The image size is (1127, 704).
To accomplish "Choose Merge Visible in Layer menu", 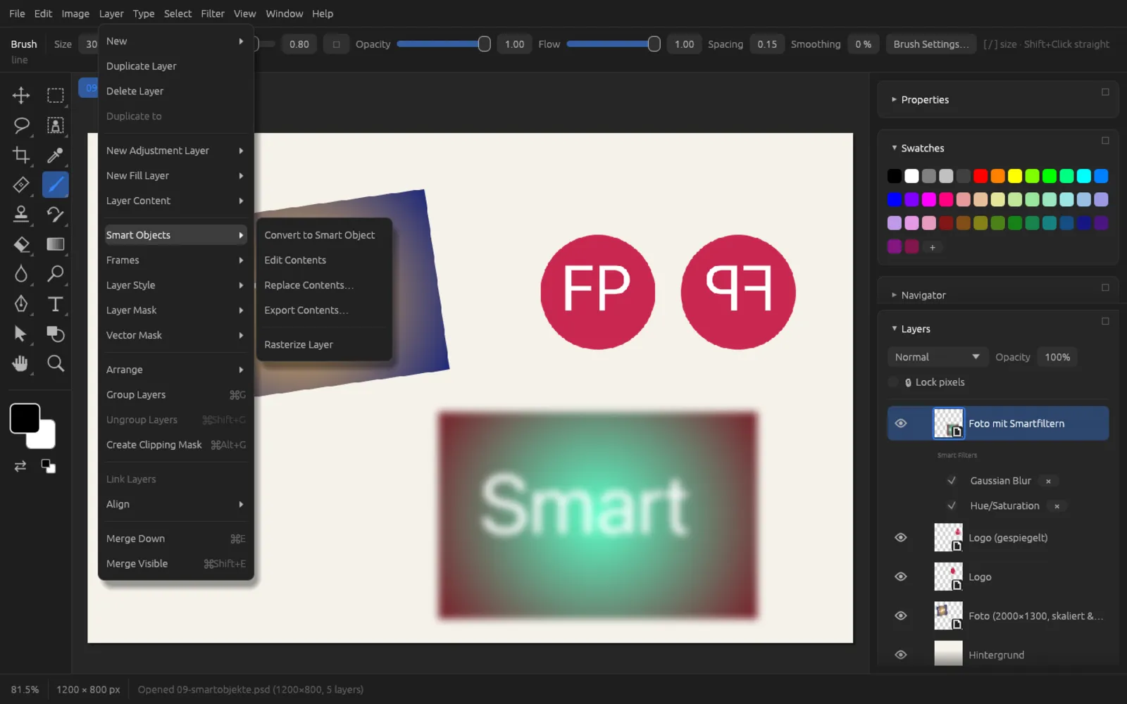I will [175, 564].
